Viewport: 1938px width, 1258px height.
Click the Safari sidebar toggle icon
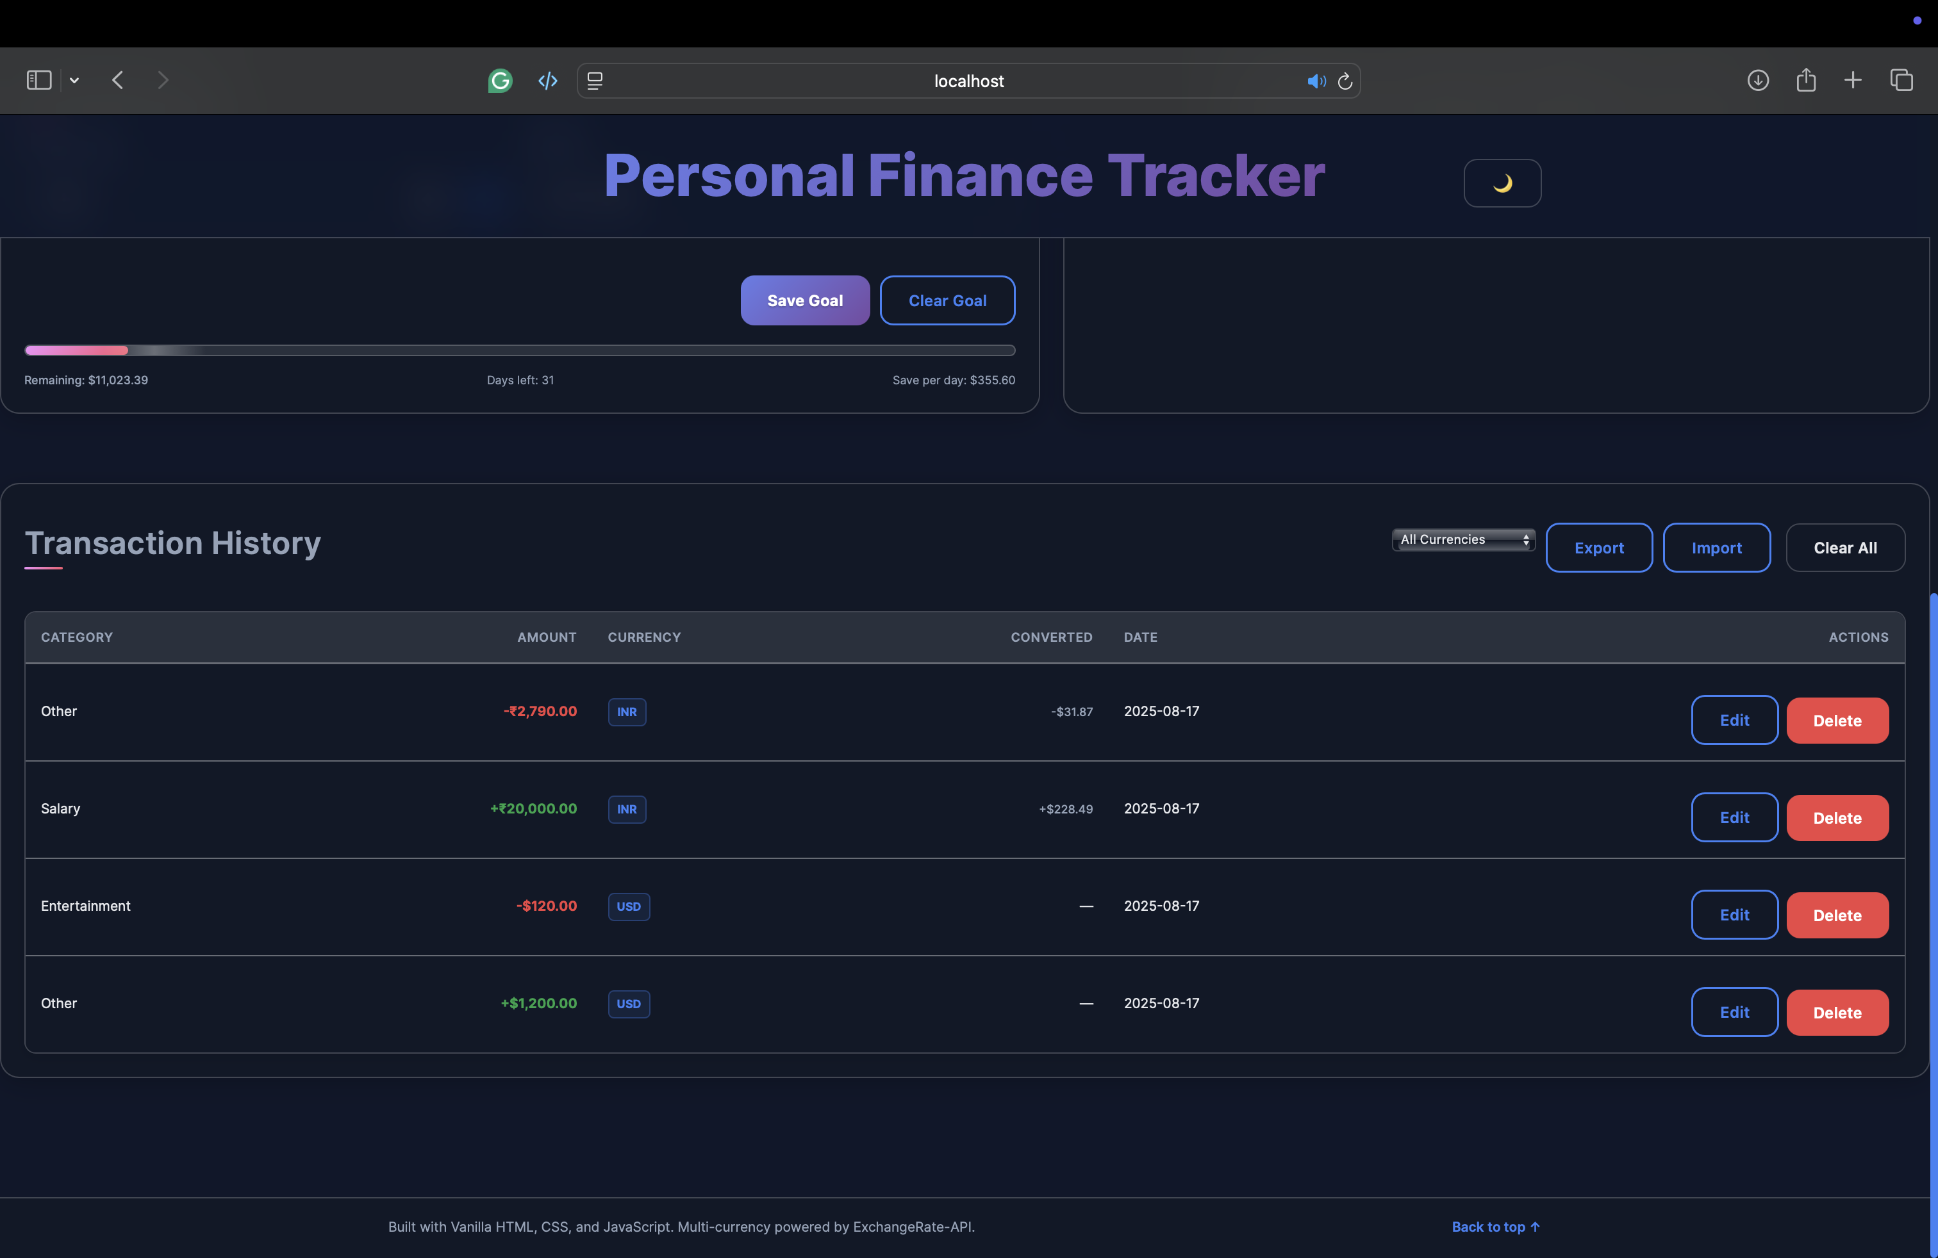tap(39, 79)
